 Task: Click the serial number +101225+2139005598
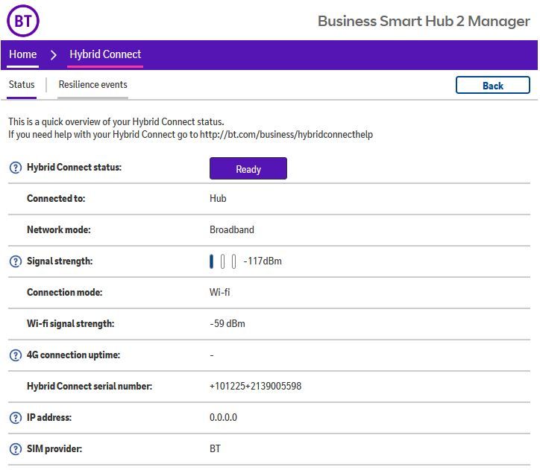click(x=256, y=387)
